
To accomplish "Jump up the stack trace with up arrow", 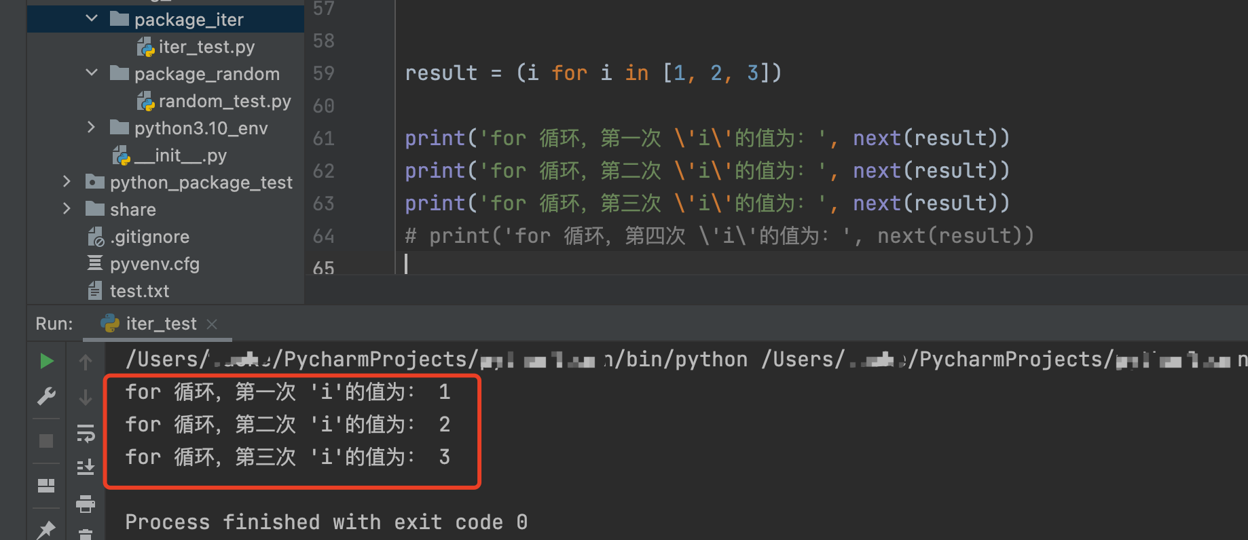I will tap(86, 362).
